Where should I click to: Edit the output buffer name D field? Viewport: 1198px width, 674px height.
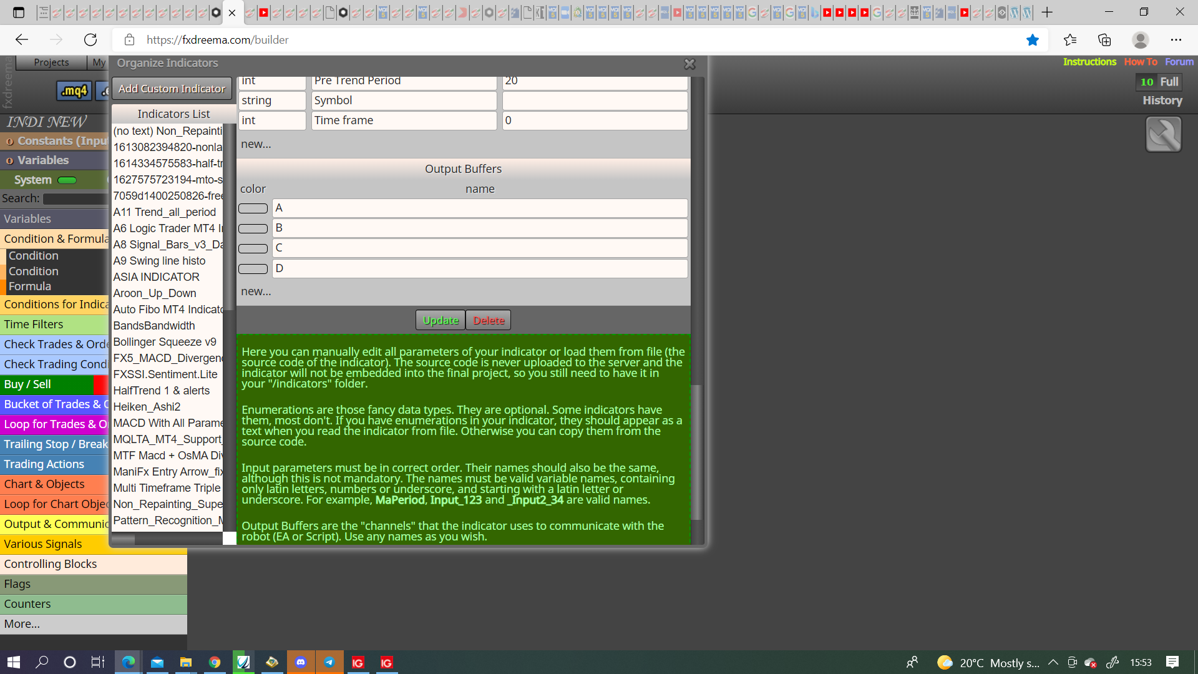click(x=480, y=268)
